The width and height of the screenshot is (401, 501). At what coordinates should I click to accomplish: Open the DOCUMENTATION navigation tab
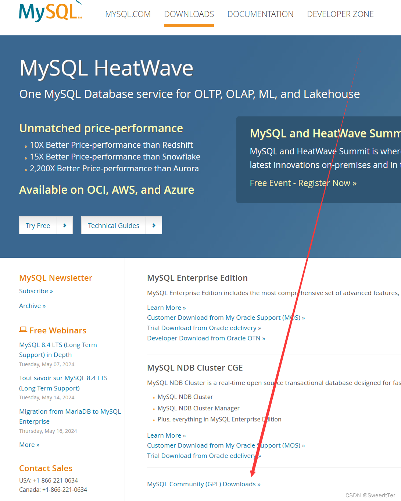click(260, 14)
